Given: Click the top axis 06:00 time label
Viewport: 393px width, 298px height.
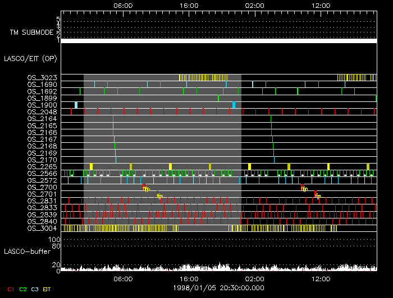Looking at the screenshot, I should (123, 5).
